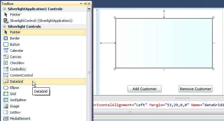This screenshot has width=224, height=121.
Task: Pick the Border control in toolbox
Action: tap(44, 38)
